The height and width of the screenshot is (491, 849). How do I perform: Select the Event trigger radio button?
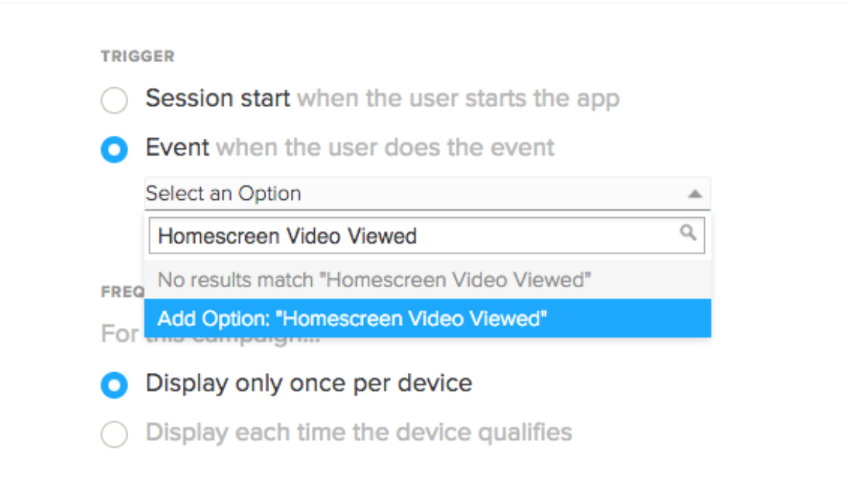[114, 150]
